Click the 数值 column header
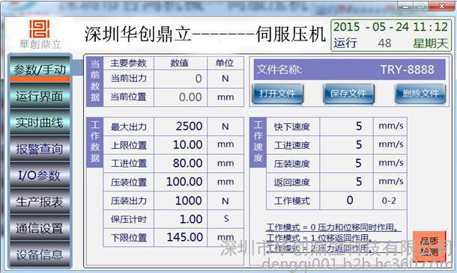Image resolution: width=457 pixels, height=273 pixels. [181, 63]
